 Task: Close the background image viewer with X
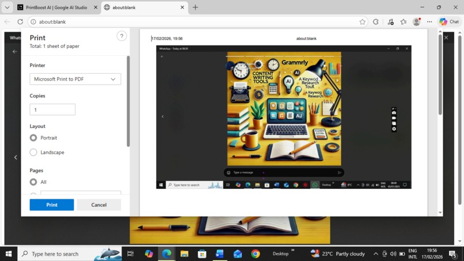coord(446,37)
